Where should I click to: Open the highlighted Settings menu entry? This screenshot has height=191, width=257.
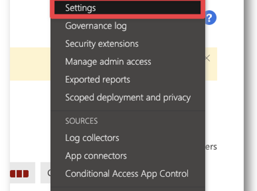pyautogui.click(x=128, y=8)
